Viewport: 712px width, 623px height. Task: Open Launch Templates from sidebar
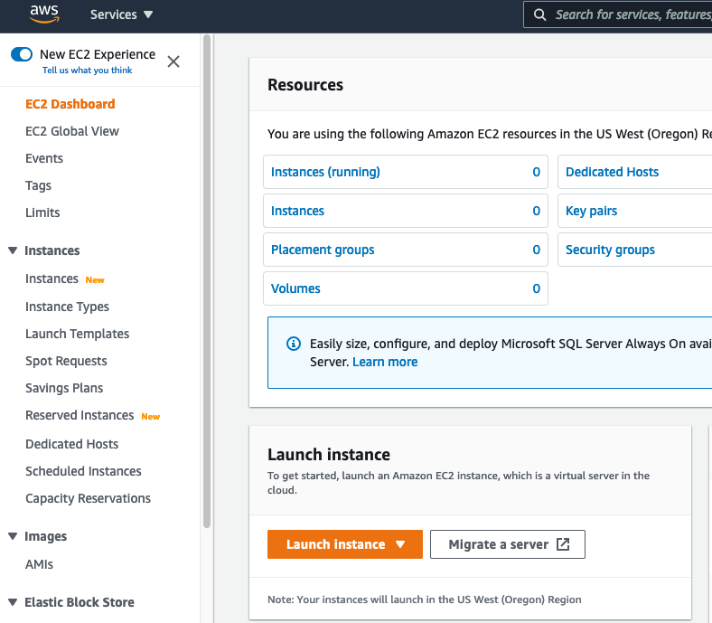[x=77, y=334]
